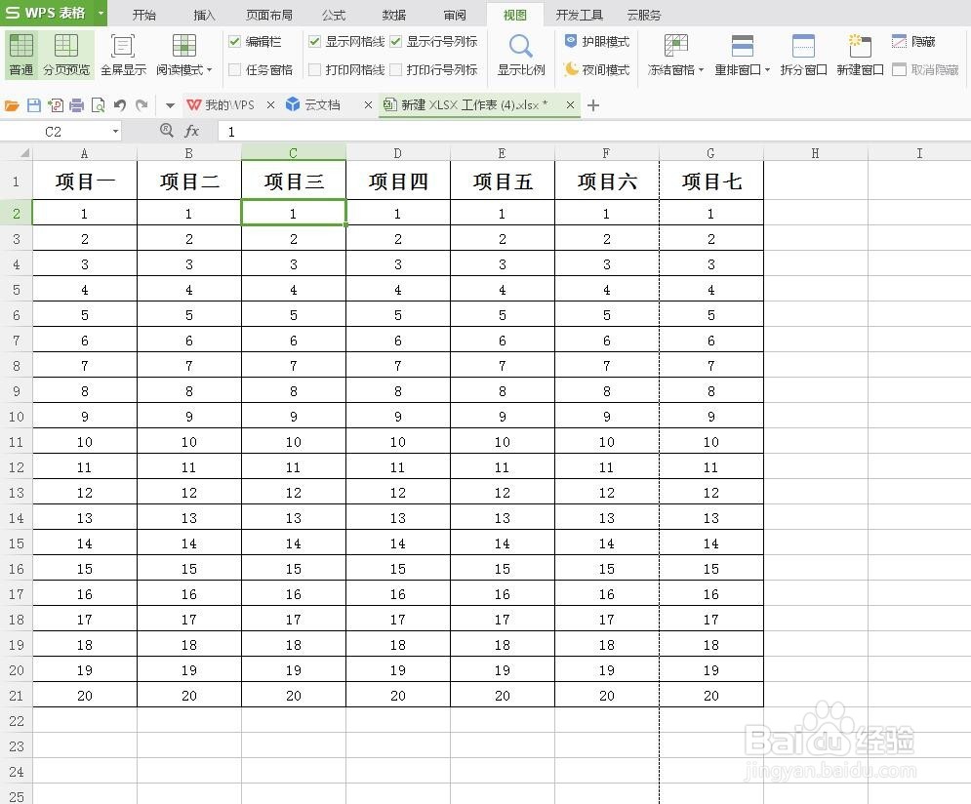The height and width of the screenshot is (804, 971).
Task: Split the window (拆分窗口)
Action: click(x=803, y=55)
